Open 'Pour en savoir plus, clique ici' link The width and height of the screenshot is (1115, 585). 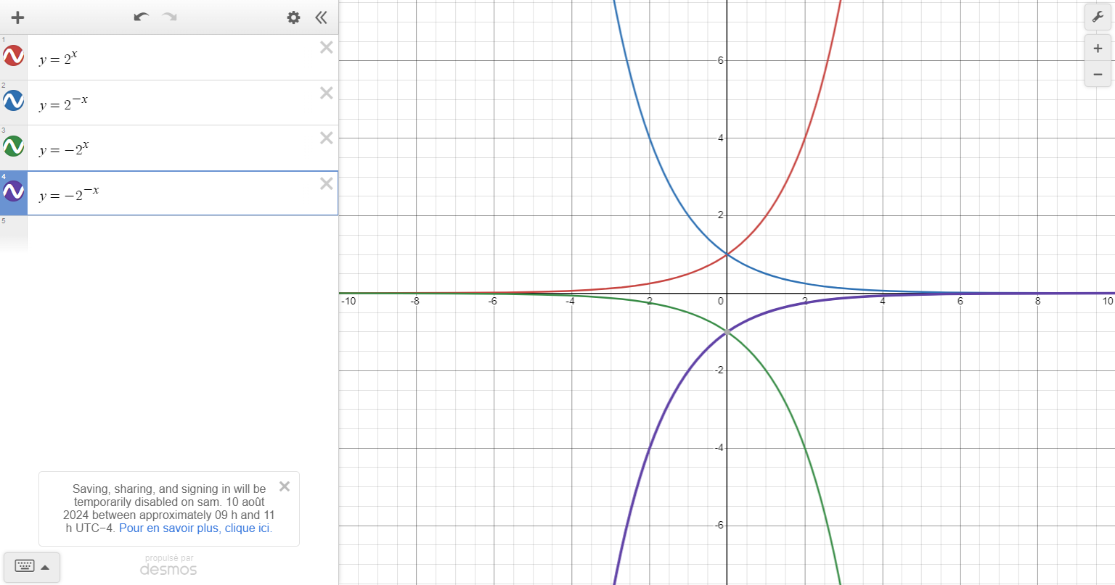(195, 528)
